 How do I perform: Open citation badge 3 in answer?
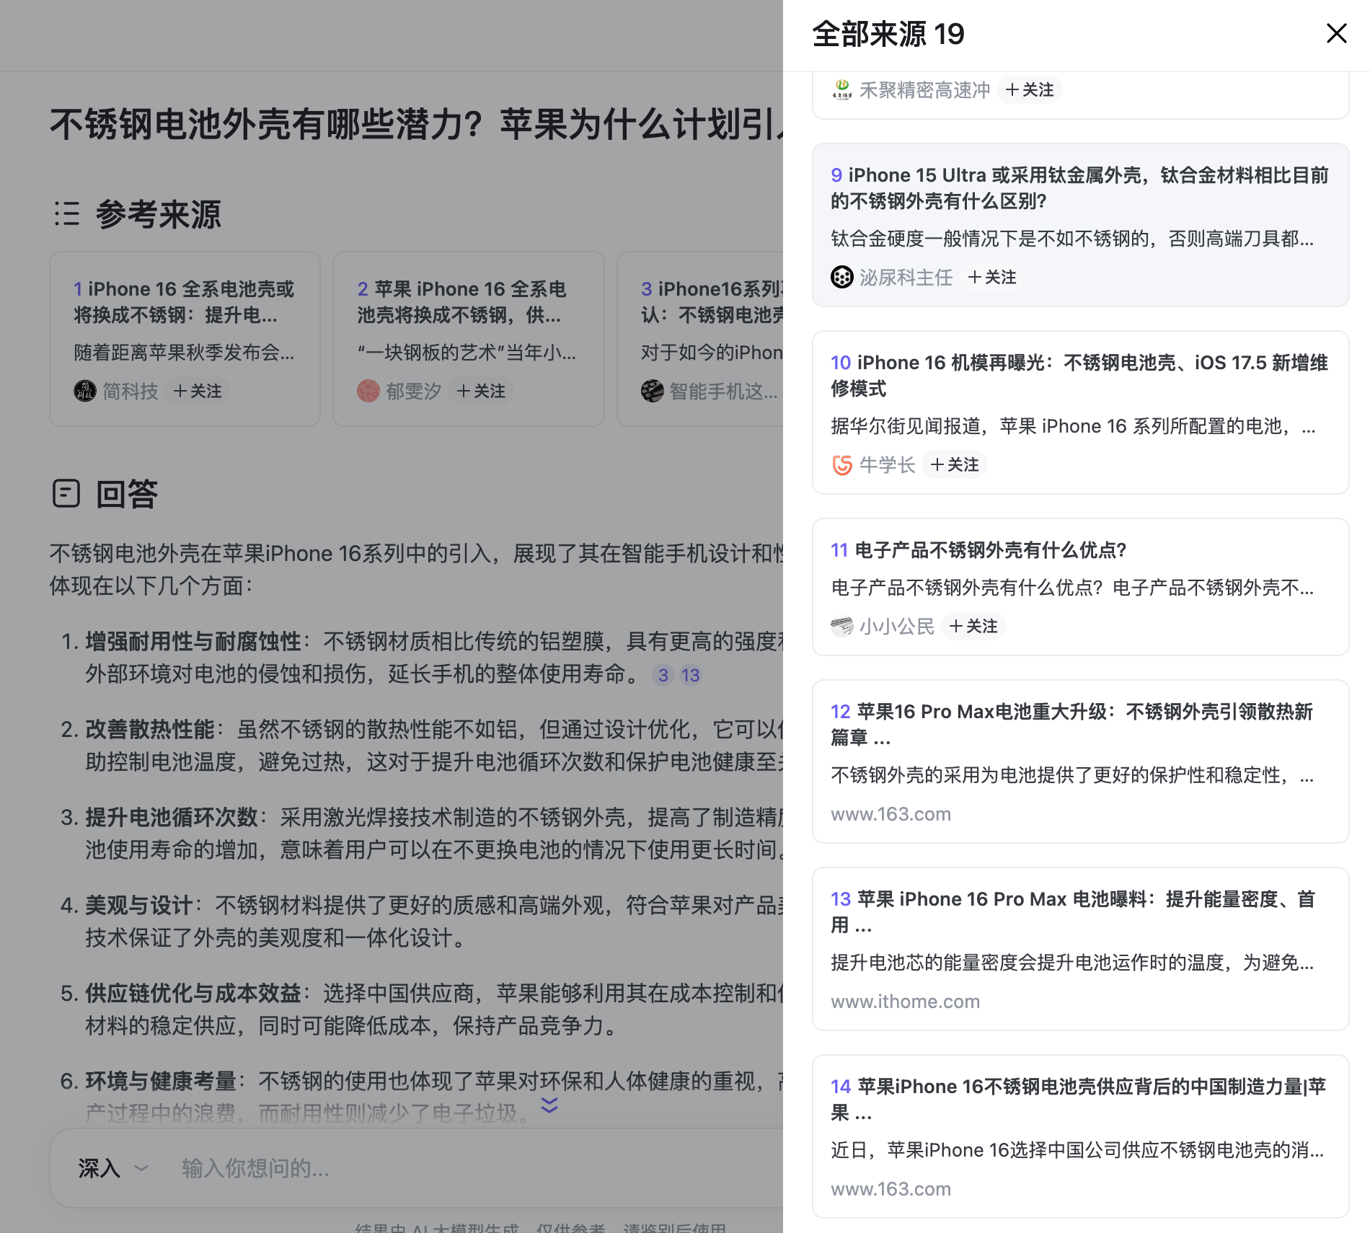tap(663, 675)
